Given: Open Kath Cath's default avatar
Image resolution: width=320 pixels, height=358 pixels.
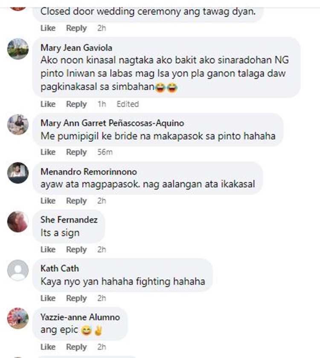Looking at the screenshot, I should point(18,270).
